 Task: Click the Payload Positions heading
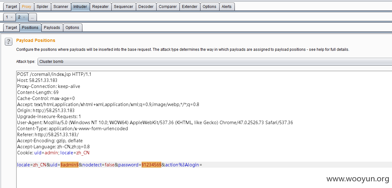36,40
